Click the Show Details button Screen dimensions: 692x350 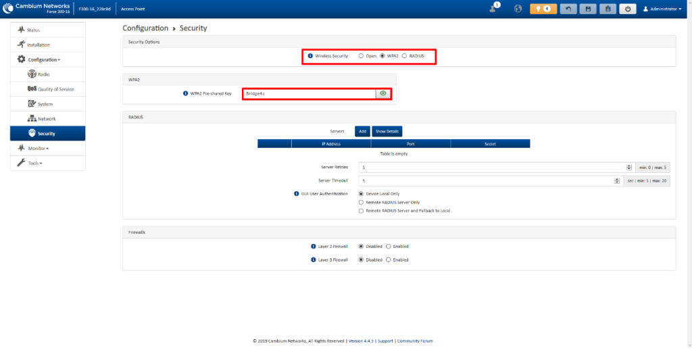[387, 131]
